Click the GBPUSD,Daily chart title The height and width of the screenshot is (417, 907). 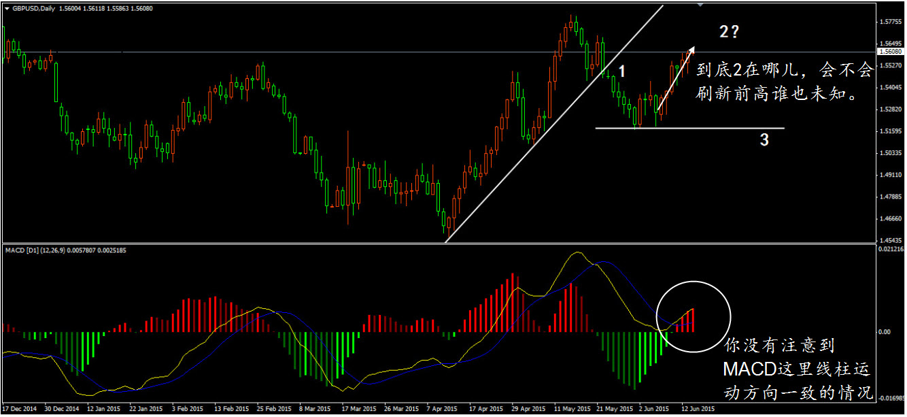(34, 9)
